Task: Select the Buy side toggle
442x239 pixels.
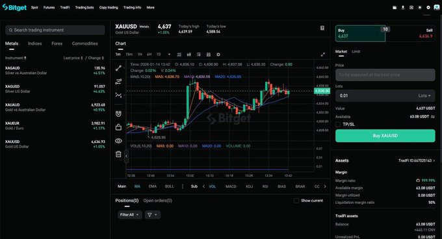Action: point(360,33)
